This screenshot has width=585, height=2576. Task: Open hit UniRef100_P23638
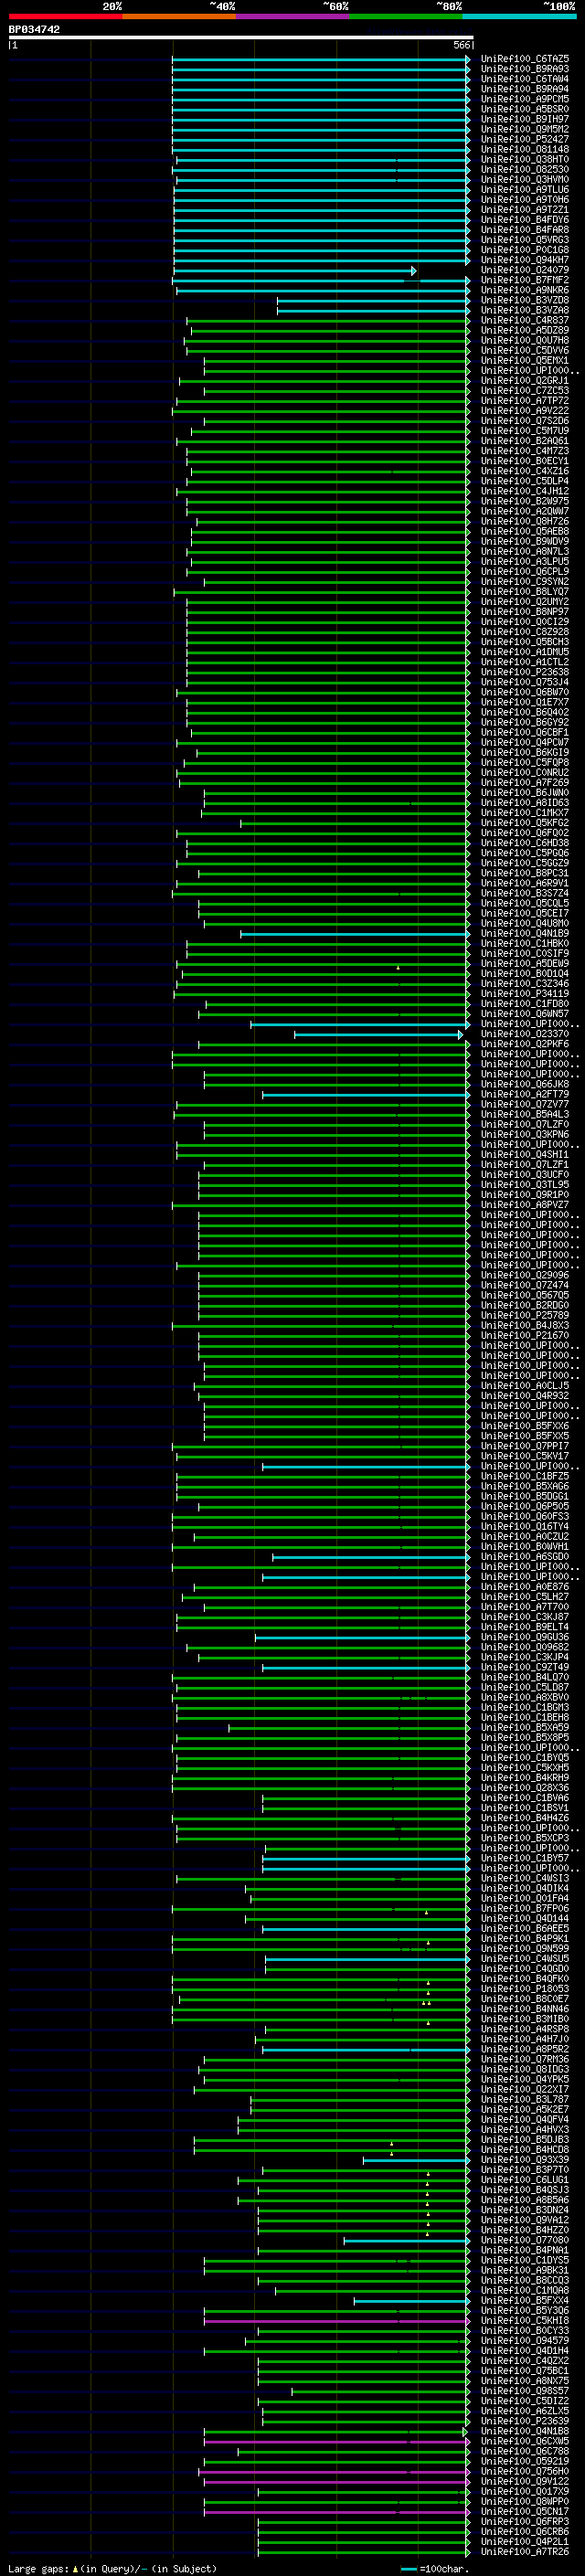(x=524, y=672)
